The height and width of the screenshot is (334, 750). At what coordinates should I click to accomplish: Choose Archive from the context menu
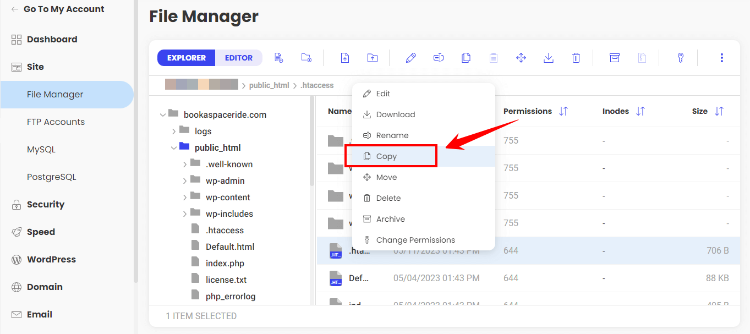[390, 219]
